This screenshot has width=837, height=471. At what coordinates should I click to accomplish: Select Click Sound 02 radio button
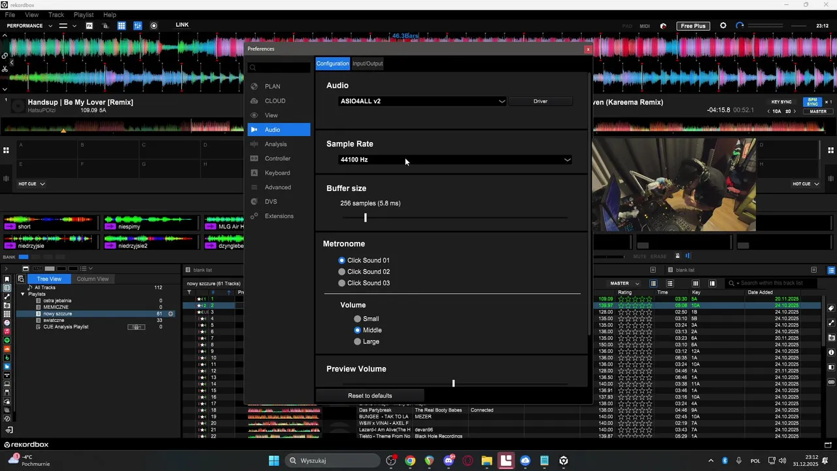[x=341, y=271]
